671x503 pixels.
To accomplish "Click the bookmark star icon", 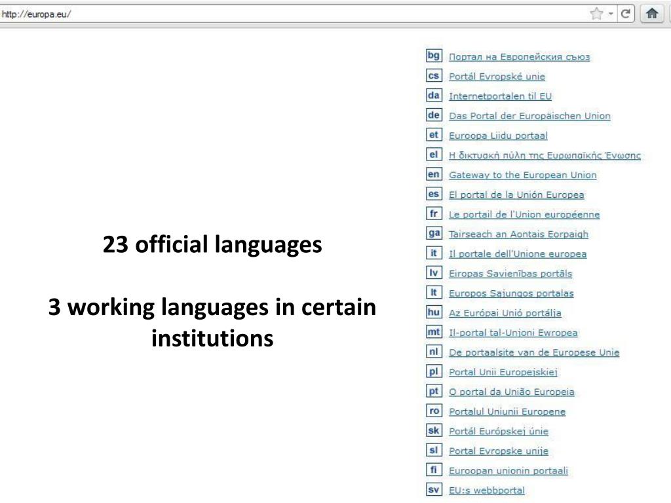I will [x=596, y=14].
